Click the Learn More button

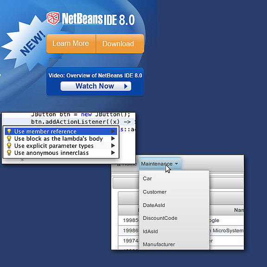[x=71, y=44]
